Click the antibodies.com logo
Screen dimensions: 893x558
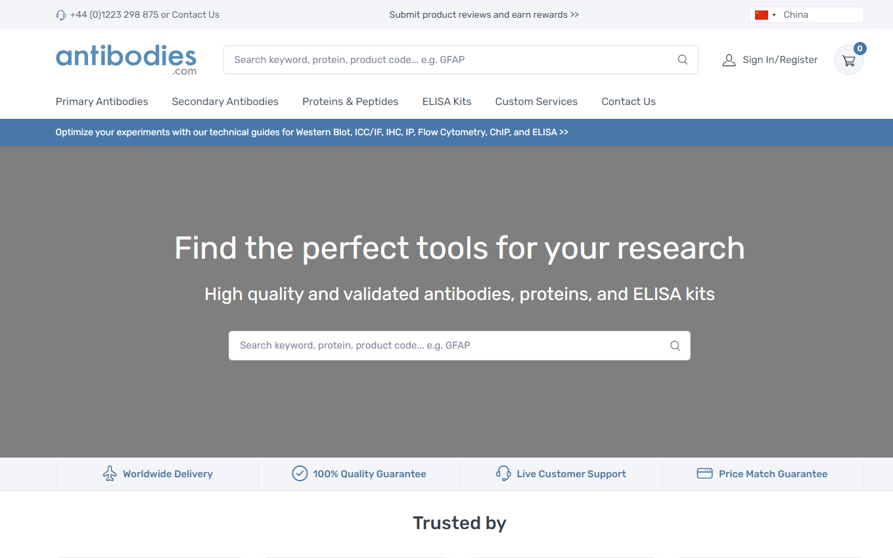(126, 59)
